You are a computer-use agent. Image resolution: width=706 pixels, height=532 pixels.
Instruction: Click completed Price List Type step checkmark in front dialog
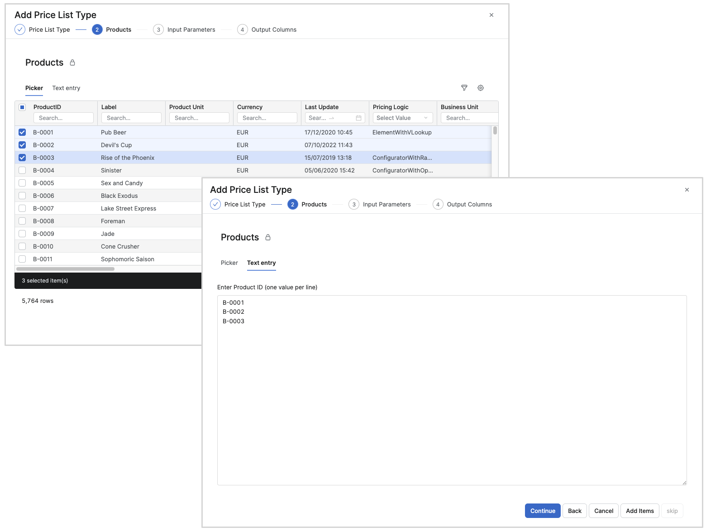tap(215, 204)
